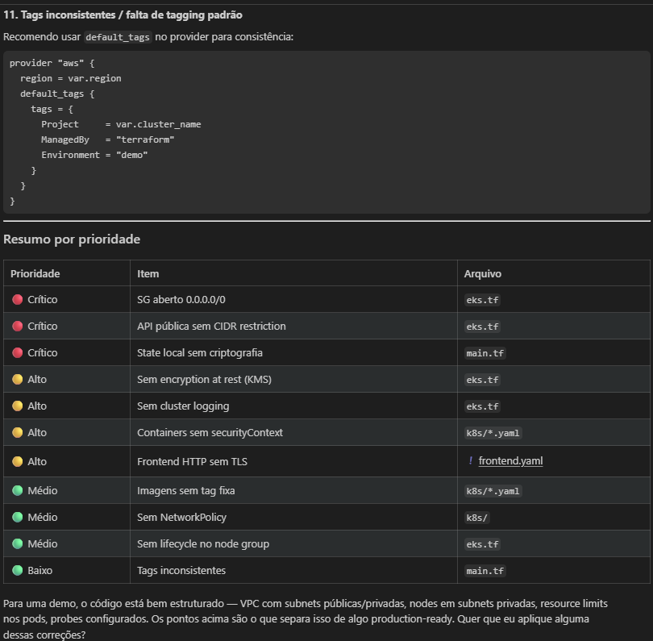Click the Prioridade column header
The height and width of the screenshot is (641, 653).
[x=35, y=273]
